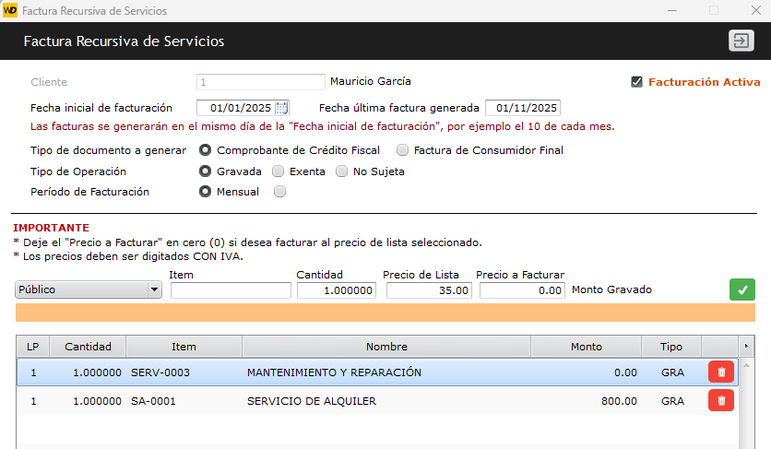Click the Cliente number input field
The image size is (771, 449).
pos(261,82)
